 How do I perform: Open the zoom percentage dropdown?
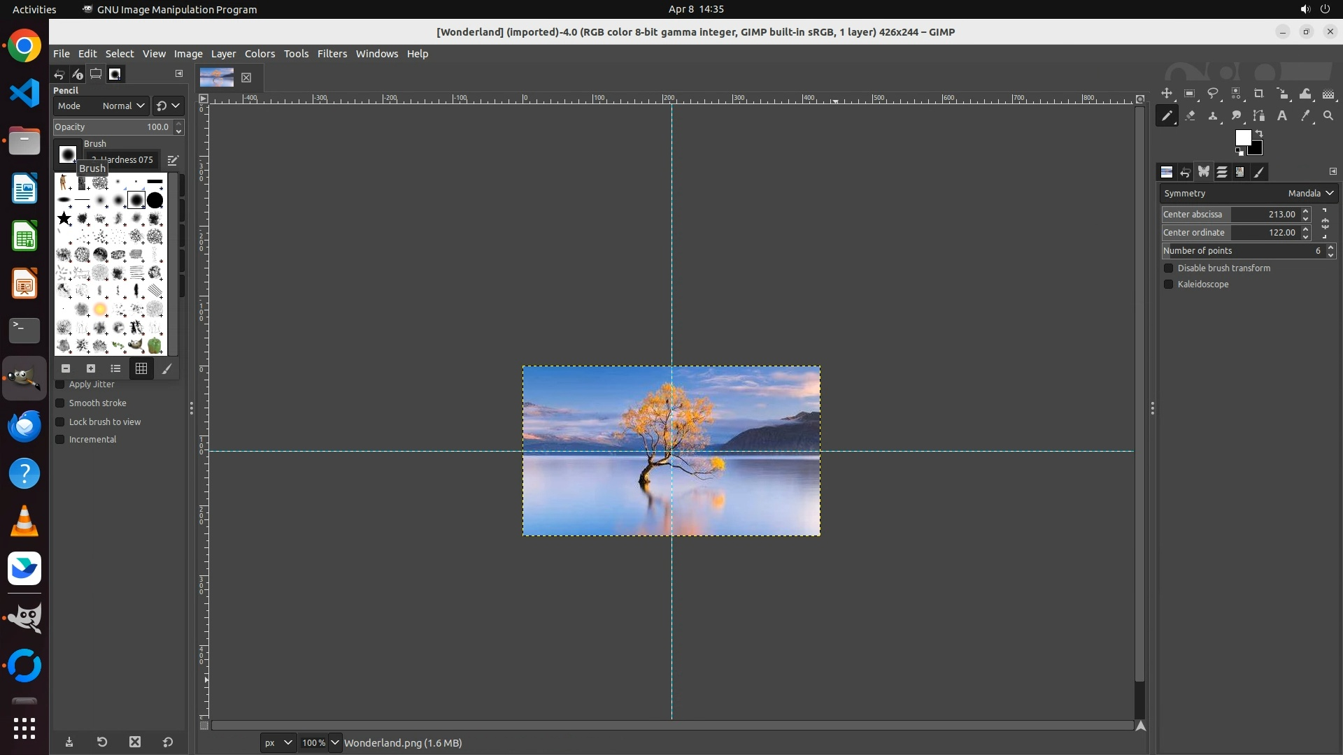click(335, 742)
